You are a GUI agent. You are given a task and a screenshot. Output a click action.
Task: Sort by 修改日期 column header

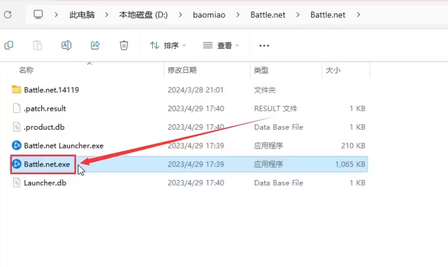click(x=182, y=70)
